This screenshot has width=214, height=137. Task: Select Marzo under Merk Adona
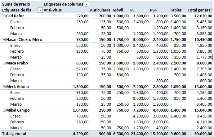(16, 104)
